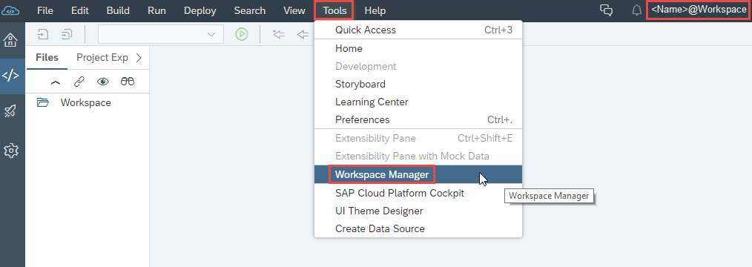
Task: Collapse all using the caret icon in Files
Action: point(56,82)
